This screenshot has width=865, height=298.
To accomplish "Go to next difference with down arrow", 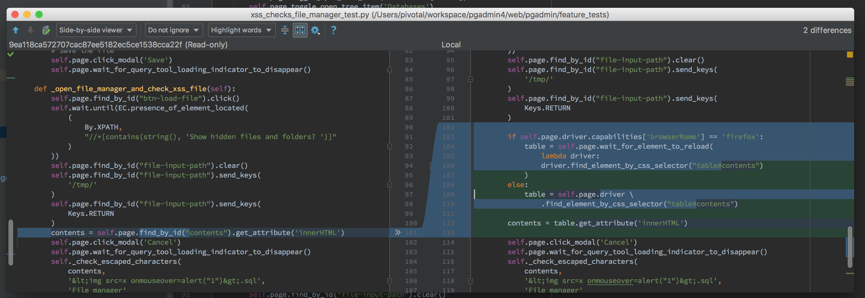I will point(31,30).
